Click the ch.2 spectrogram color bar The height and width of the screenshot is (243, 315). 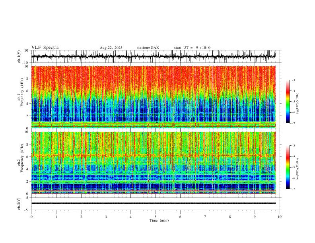pyautogui.click(x=288, y=167)
